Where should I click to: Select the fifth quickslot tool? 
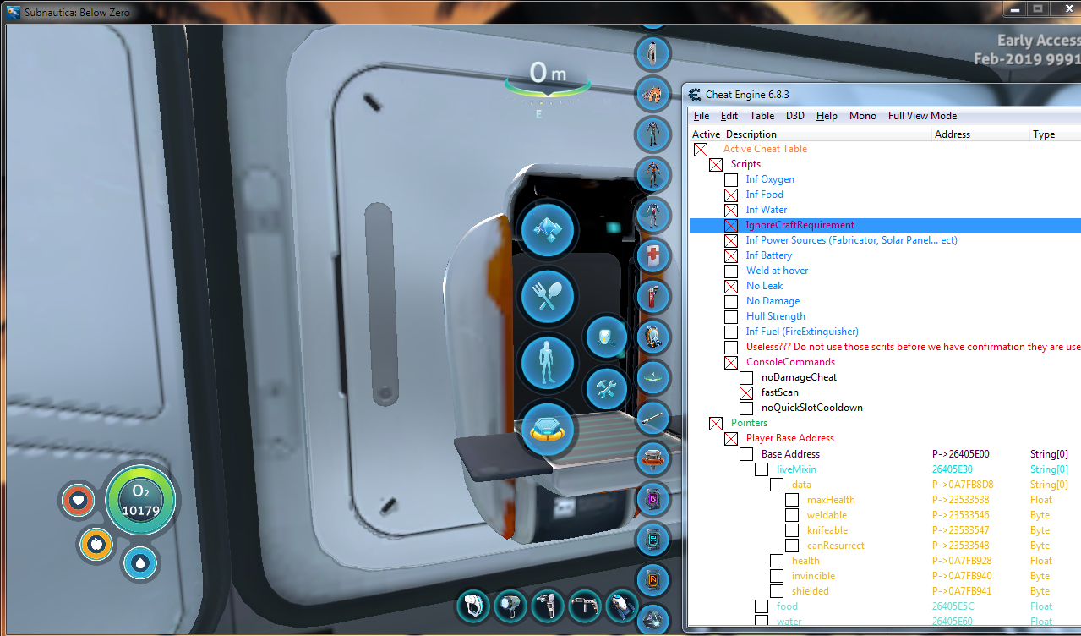point(622,606)
